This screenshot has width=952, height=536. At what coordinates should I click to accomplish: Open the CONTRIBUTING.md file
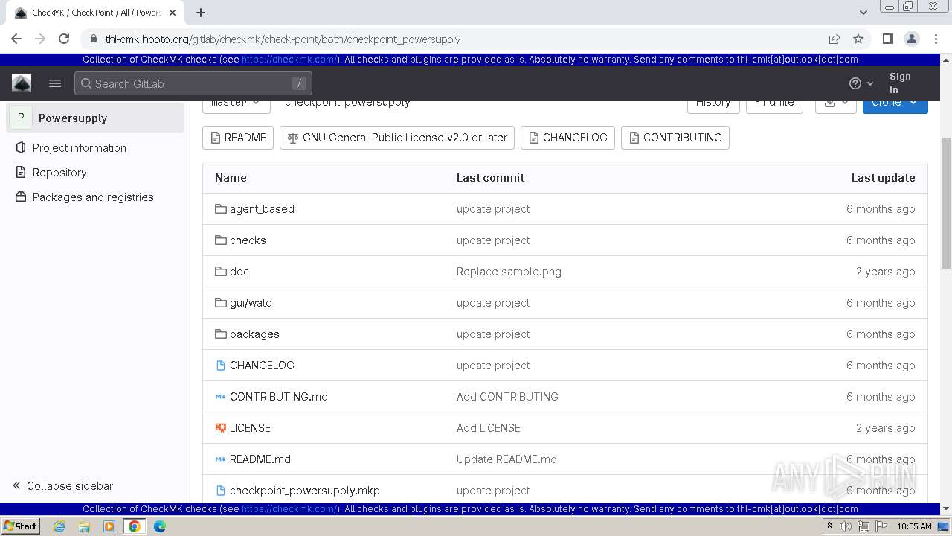279,396
